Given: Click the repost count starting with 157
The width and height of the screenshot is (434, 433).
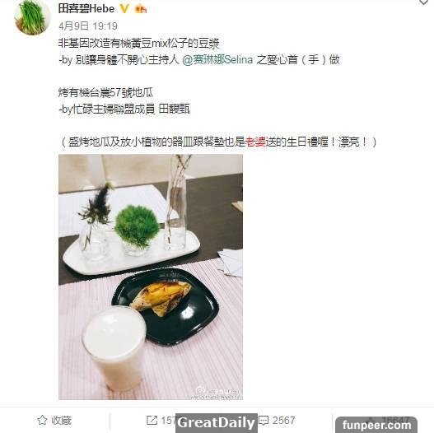Looking at the screenshot, I should coord(168,421).
